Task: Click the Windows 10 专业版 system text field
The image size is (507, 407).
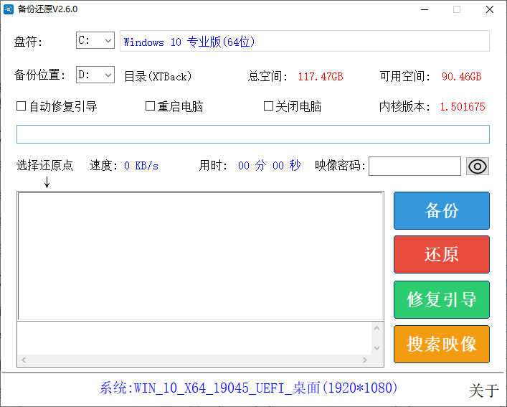Action: point(304,42)
